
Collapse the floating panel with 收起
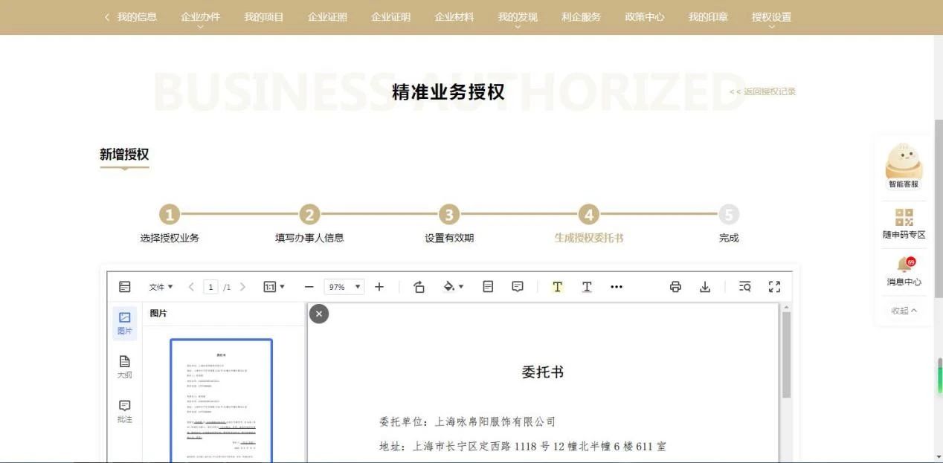tap(904, 311)
